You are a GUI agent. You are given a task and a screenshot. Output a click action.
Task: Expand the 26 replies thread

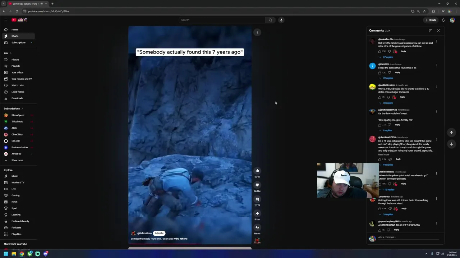click(x=386, y=214)
